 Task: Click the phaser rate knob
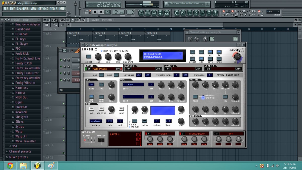[x=150, y=139]
